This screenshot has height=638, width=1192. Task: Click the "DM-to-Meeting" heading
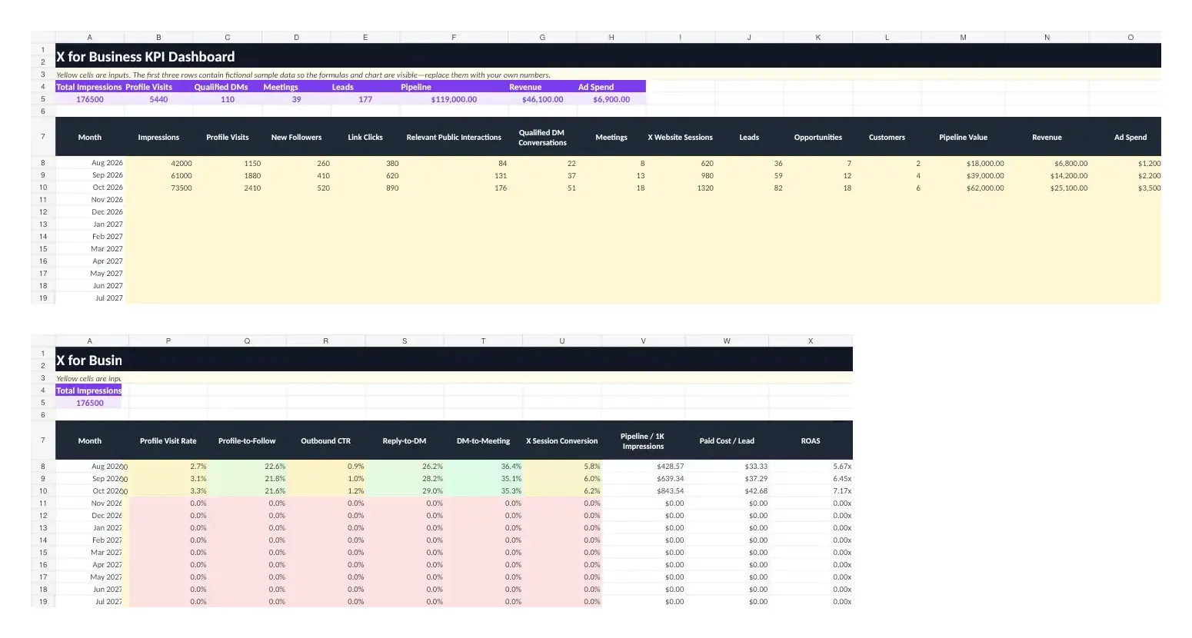483,440
